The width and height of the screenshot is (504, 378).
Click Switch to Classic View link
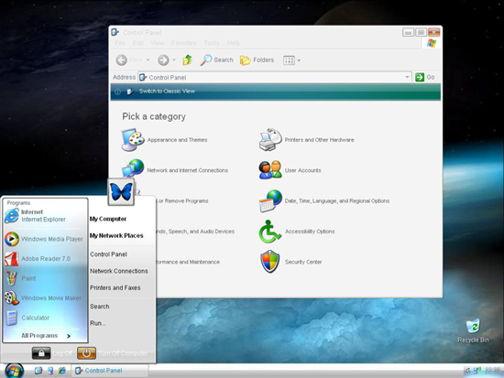pos(167,92)
